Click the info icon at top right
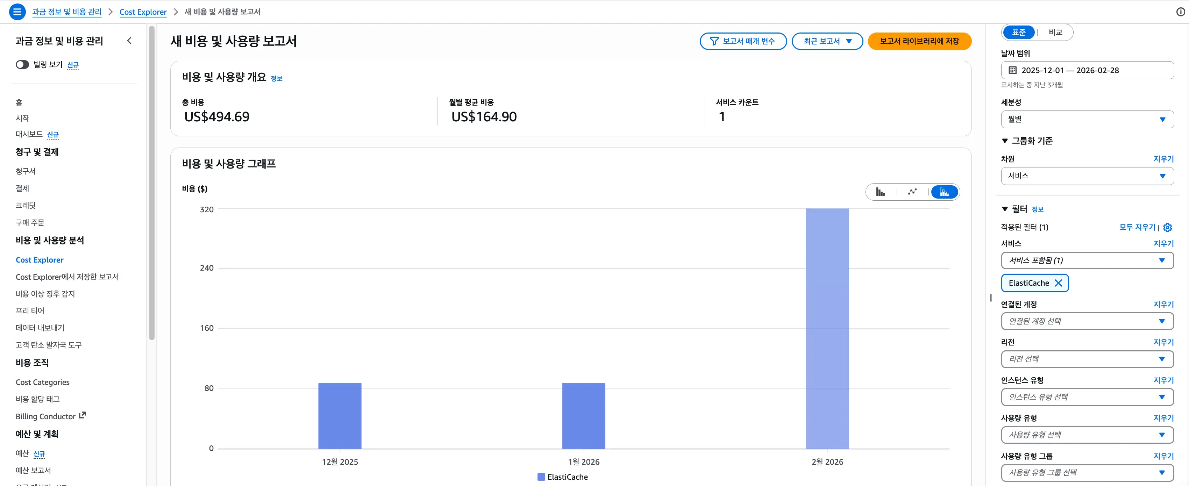This screenshot has width=1189, height=486. tap(1180, 12)
